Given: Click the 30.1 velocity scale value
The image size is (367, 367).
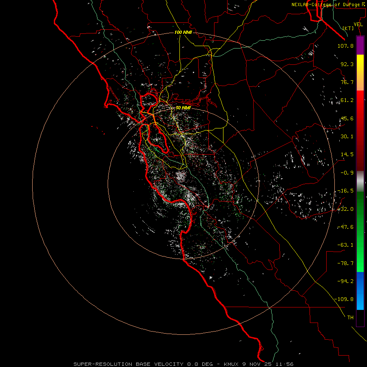Looking at the screenshot, I should (x=347, y=137).
